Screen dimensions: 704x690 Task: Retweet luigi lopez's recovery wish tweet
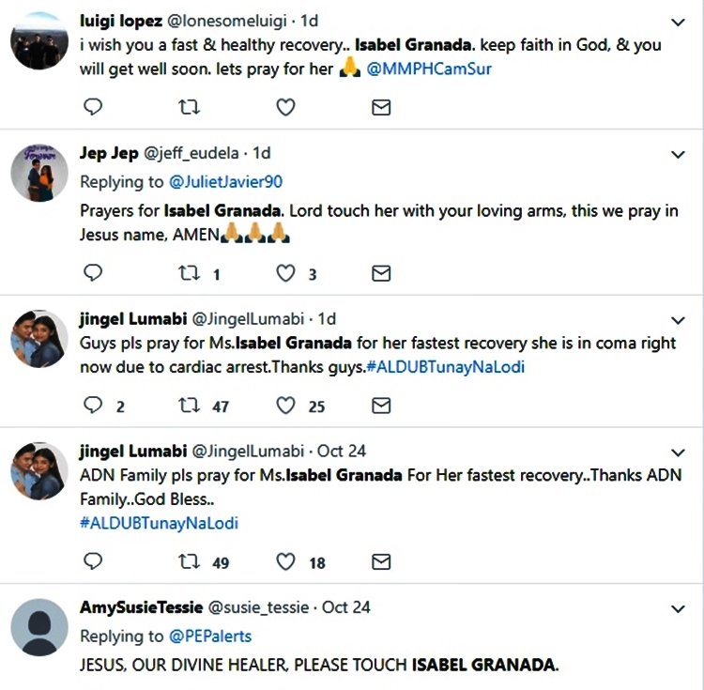point(190,108)
